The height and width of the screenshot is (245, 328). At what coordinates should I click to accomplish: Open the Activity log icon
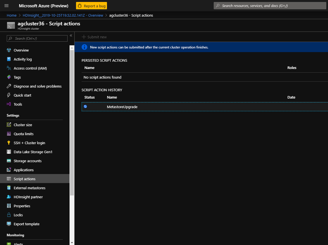point(9,59)
